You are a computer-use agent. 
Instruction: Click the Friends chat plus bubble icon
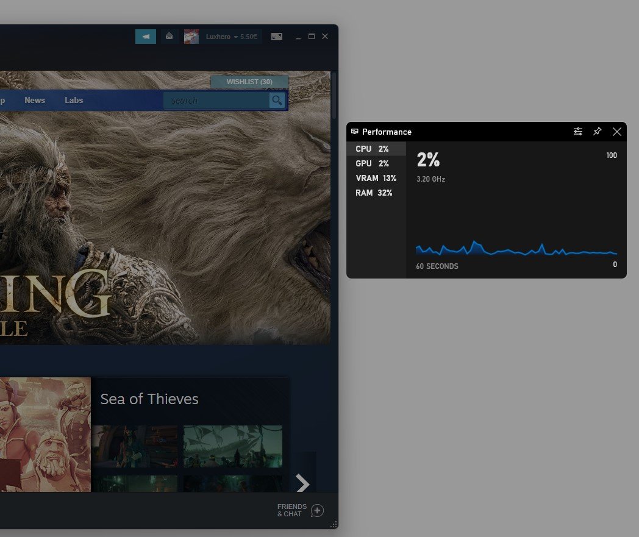317,510
